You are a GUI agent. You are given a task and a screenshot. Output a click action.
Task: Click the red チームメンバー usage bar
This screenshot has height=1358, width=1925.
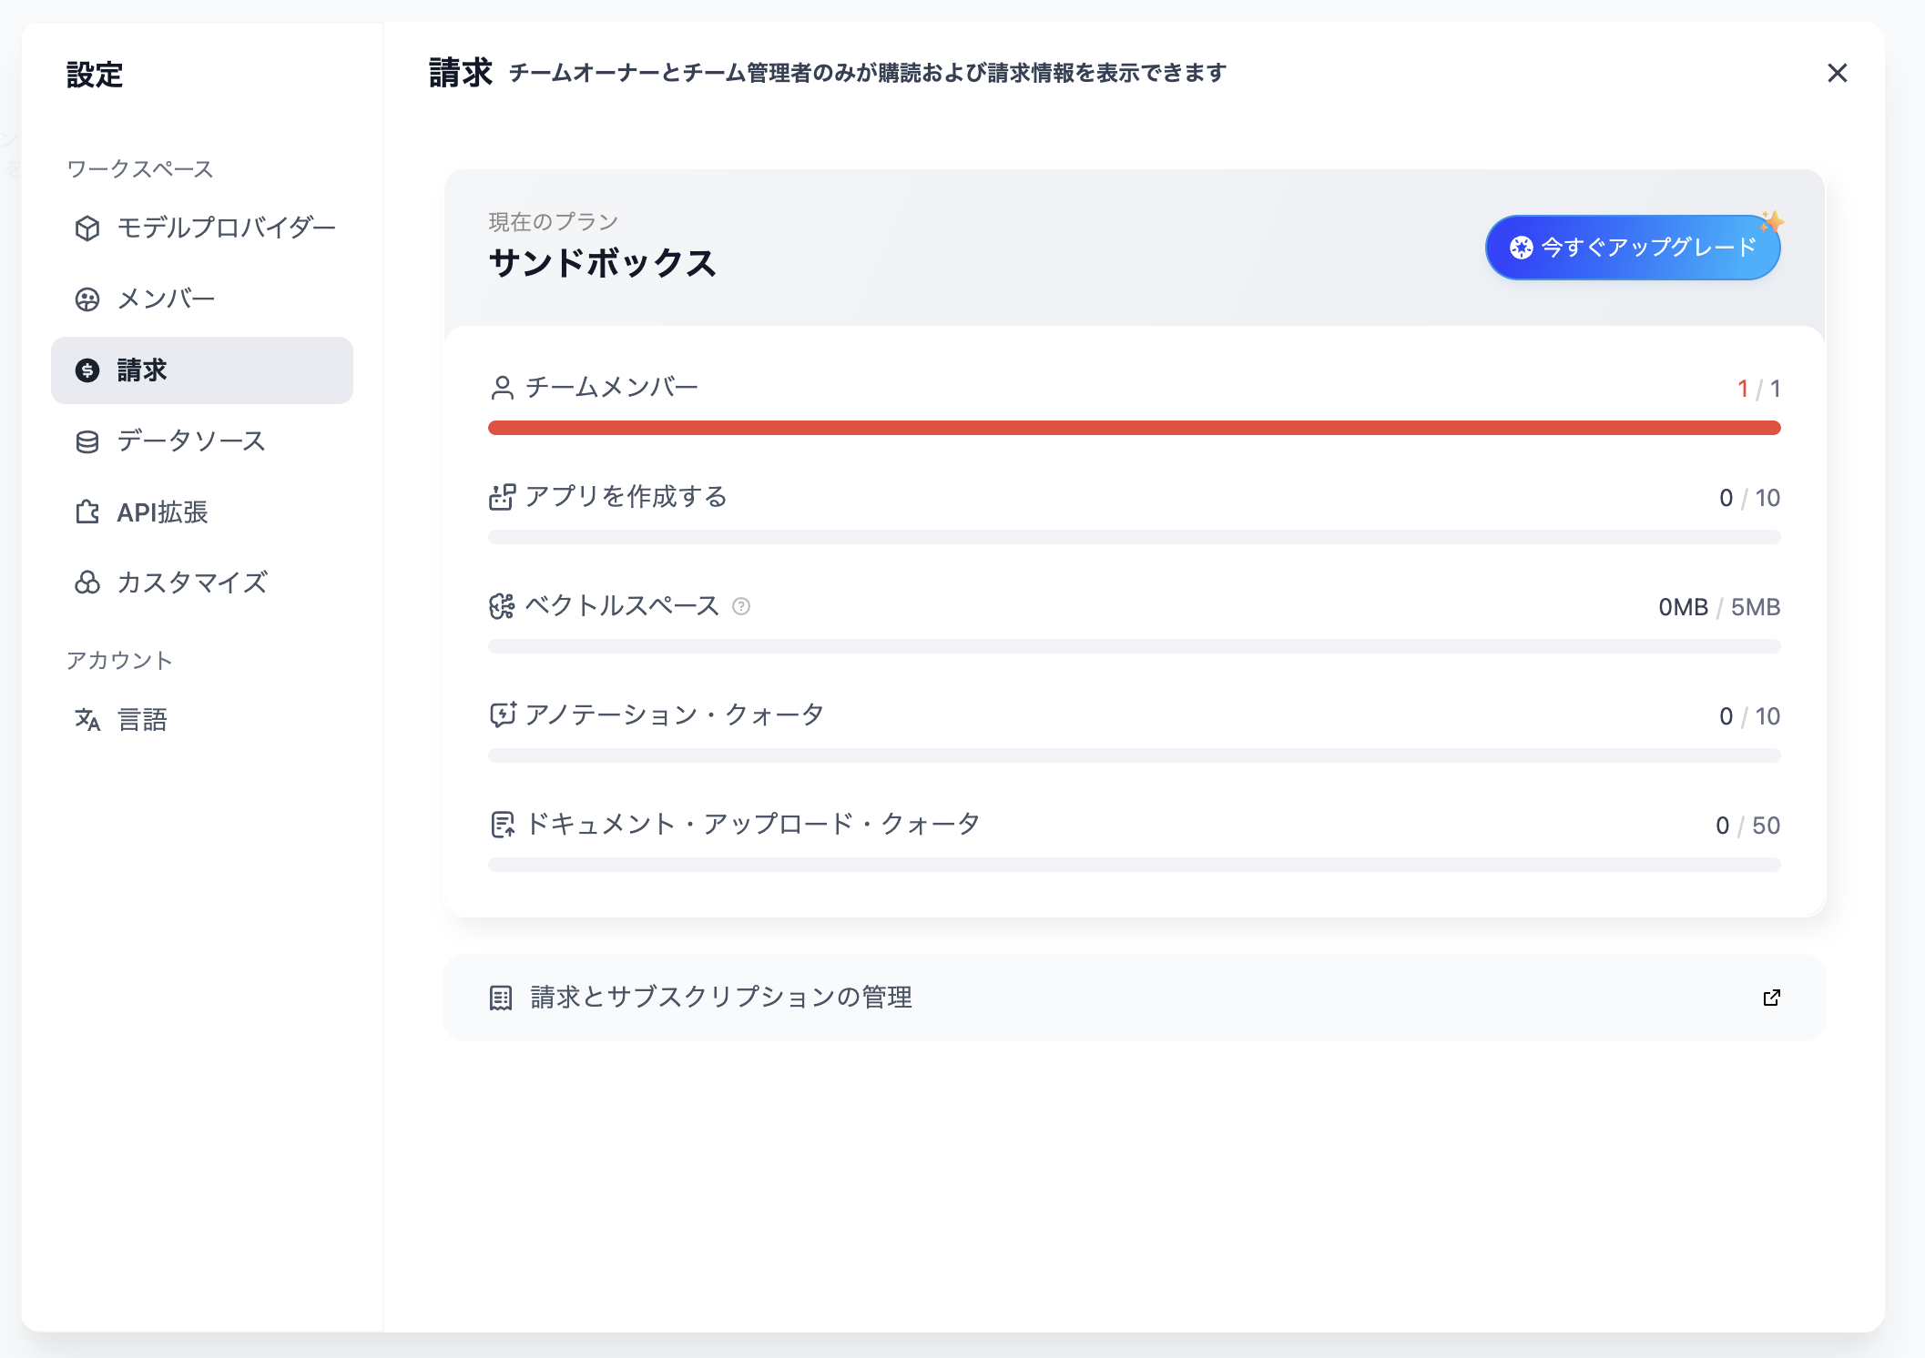[1134, 426]
